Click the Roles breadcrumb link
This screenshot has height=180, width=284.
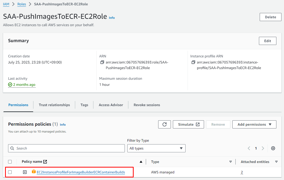pos(22,4)
